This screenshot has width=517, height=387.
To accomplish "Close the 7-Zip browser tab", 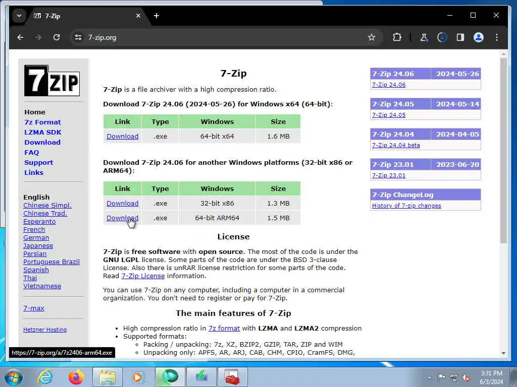I will (138, 16).
